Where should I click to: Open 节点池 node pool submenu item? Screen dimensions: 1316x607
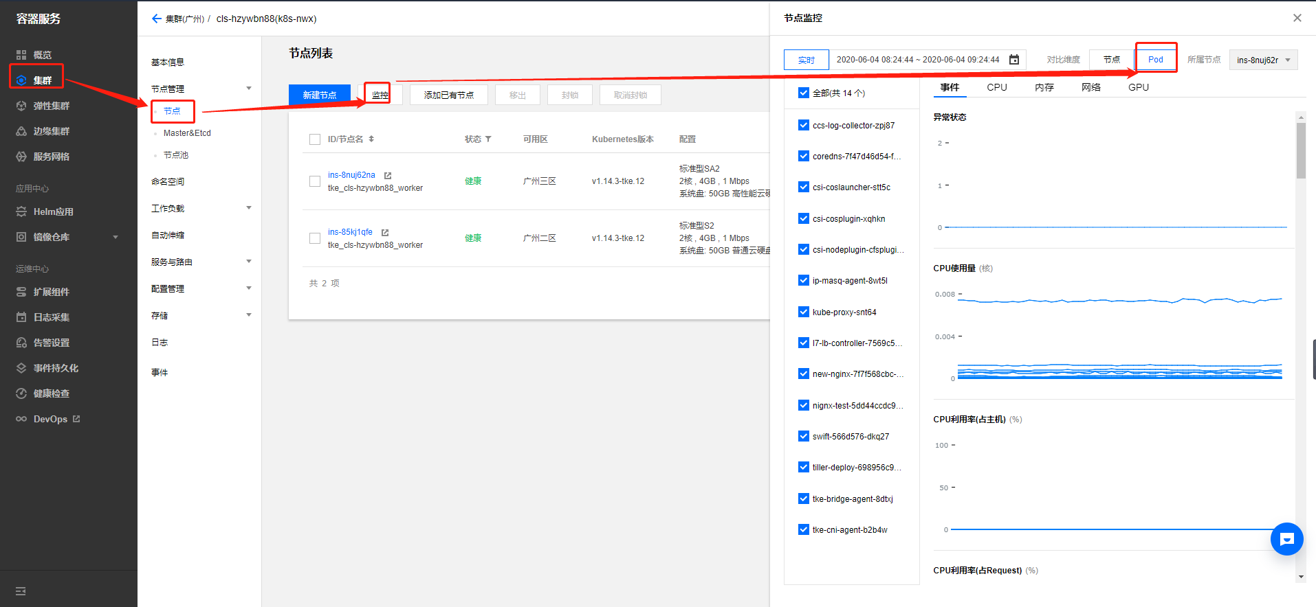coord(176,155)
